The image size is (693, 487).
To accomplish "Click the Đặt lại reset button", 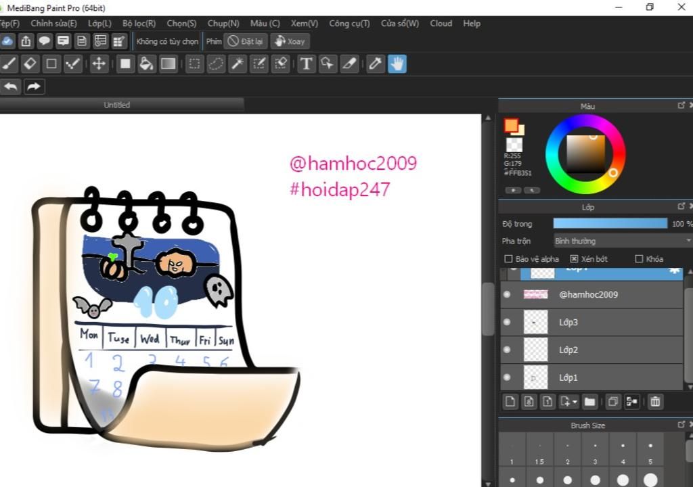I will [245, 41].
